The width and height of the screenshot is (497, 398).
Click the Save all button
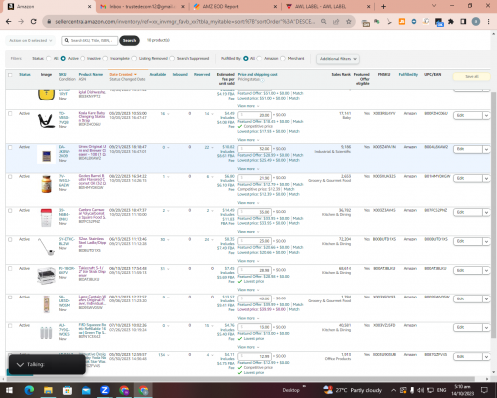472,76
